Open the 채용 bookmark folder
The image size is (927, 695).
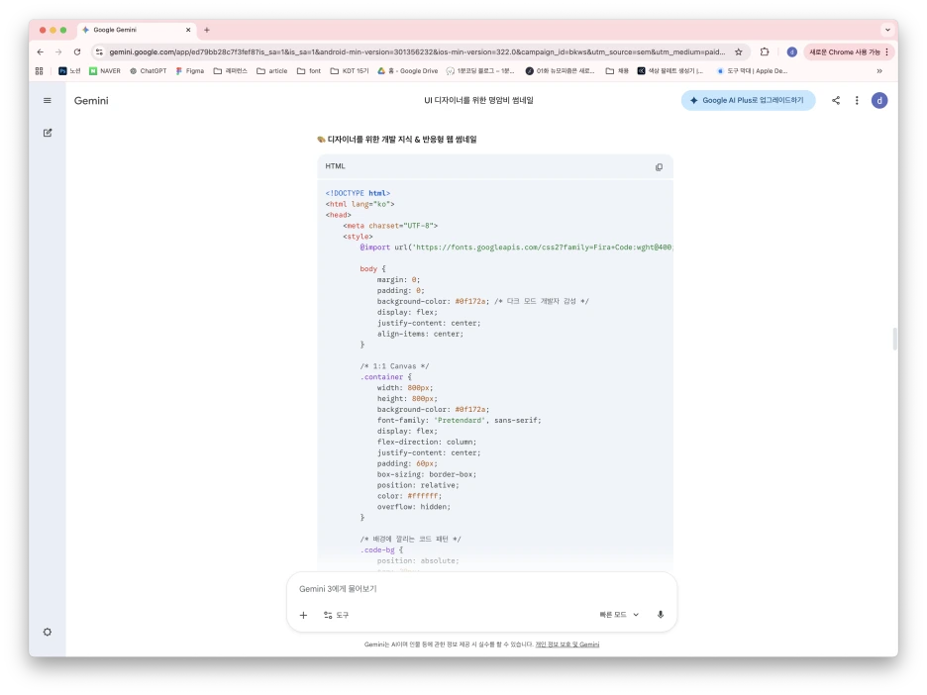click(x=617, y=71)
